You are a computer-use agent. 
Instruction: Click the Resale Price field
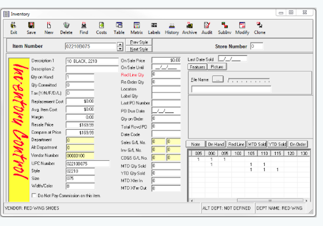point(80,125)
